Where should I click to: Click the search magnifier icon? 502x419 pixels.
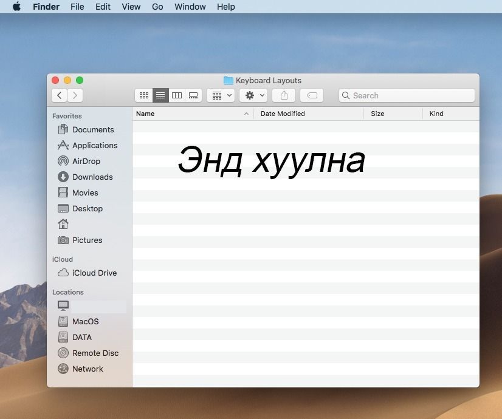346,95
